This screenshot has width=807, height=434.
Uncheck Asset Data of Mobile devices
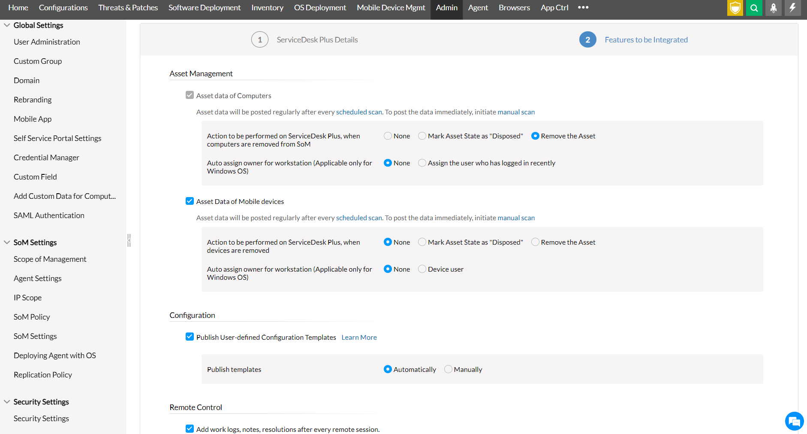click(190, 201)
